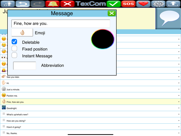The image size is (181, 136).
Task: Open settings via the gear icon
Action: click(158, 4)
